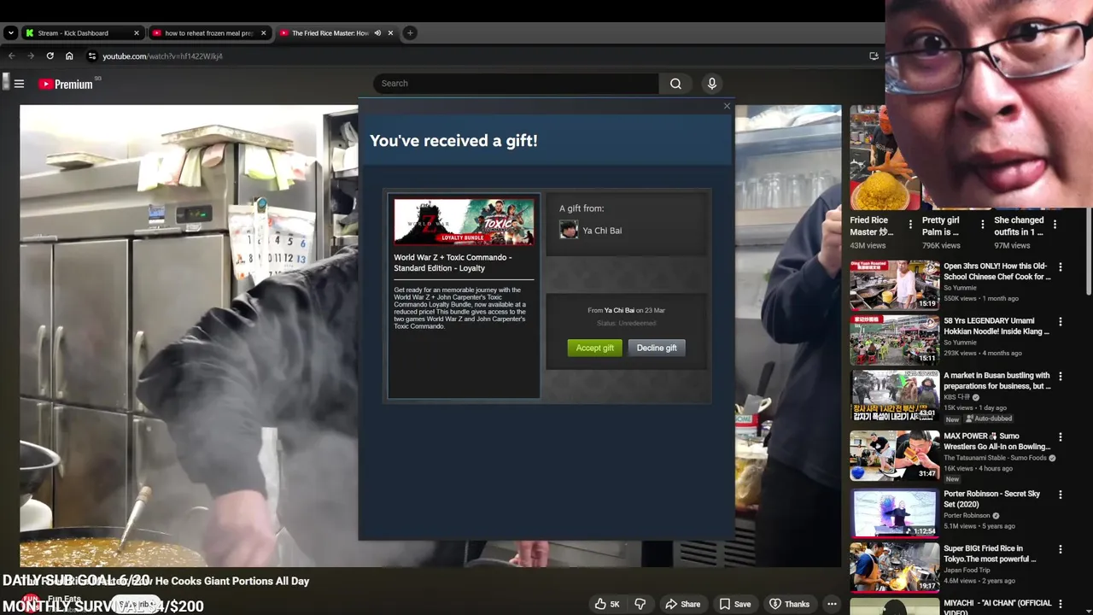Open Sumo Wrestlers Bowling video thumbnail
The width and height of the screenshot is (1093, 615).
pyautogui.click(x=894, y=455)
